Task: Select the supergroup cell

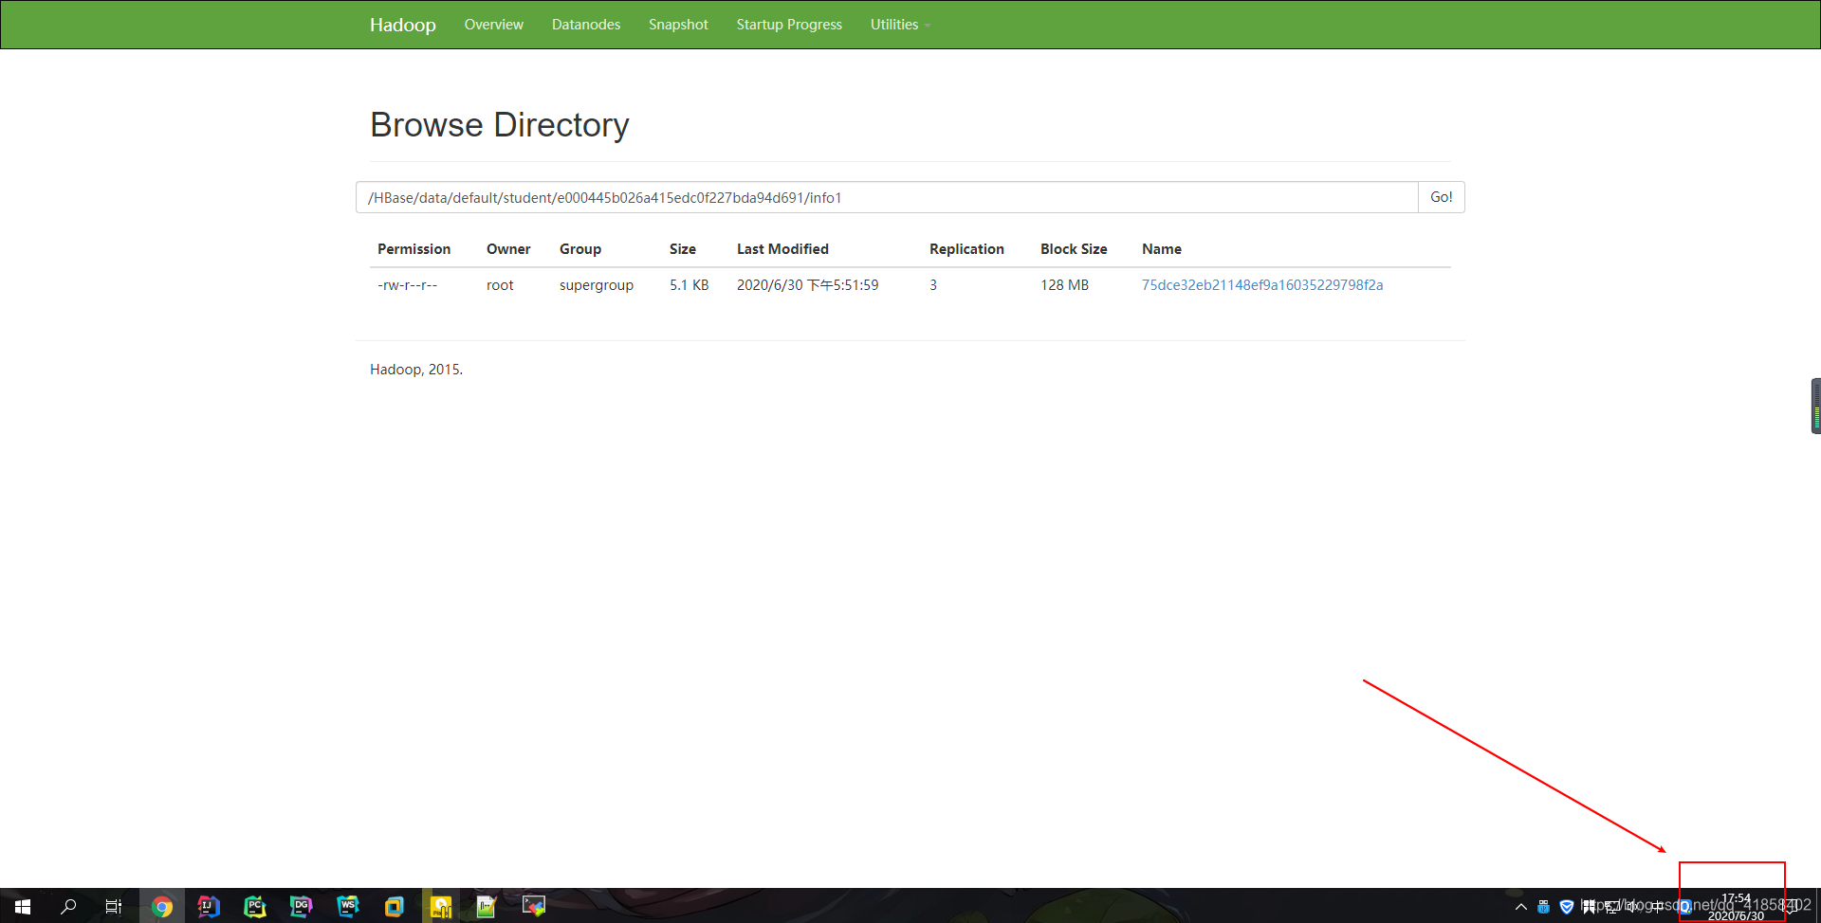Action: click(597, 285)
